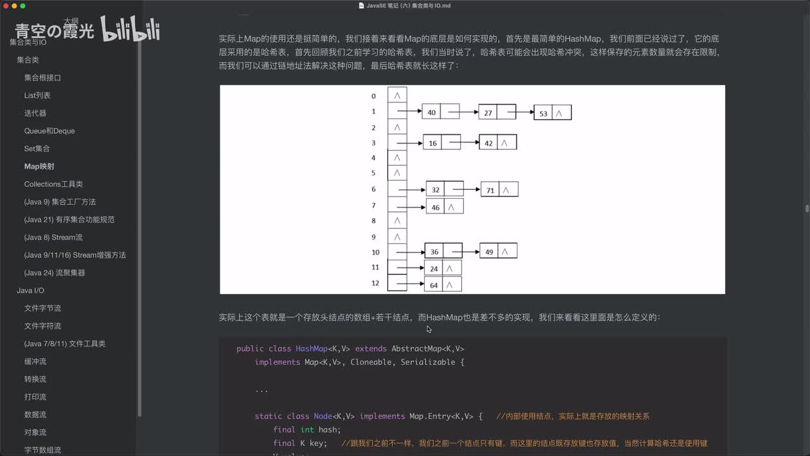This screenshot has width=810, height=456.
Task: Select the bold Map映射 outline entry
Action: tap(39, 166)
